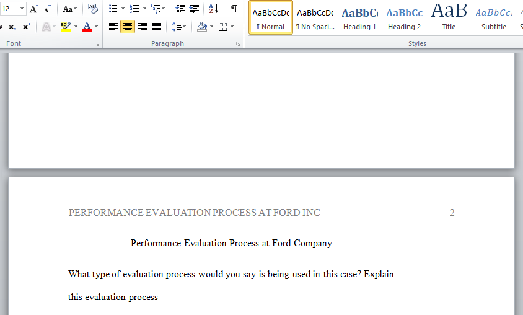
Task: Click page number 2 in header
Action: click(452, 213)
